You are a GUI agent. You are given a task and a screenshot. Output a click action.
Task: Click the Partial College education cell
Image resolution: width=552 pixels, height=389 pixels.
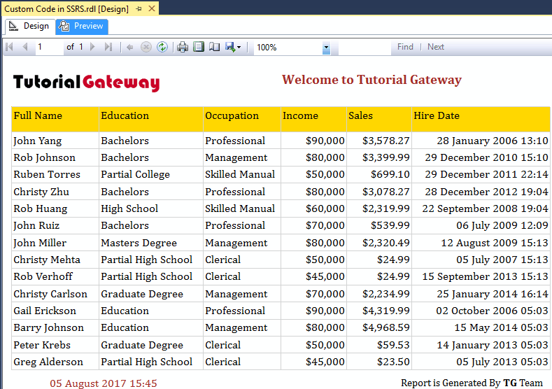tap(151, 175)
